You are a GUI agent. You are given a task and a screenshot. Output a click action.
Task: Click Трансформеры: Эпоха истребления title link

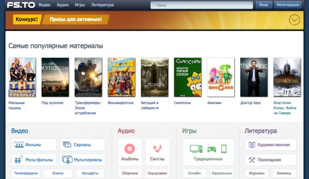click(x=88, y=108)
